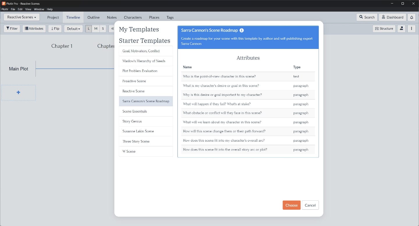
Task: Select large timeline size L
Action: coord(89,29)
